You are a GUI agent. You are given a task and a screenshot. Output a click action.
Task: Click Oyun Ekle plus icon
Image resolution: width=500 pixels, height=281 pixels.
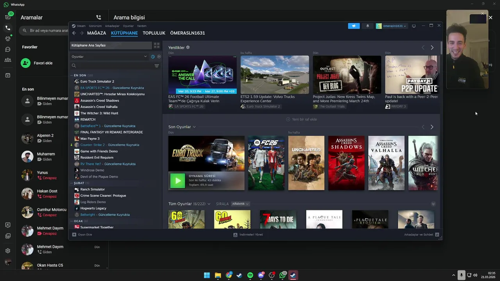[74, 235]
